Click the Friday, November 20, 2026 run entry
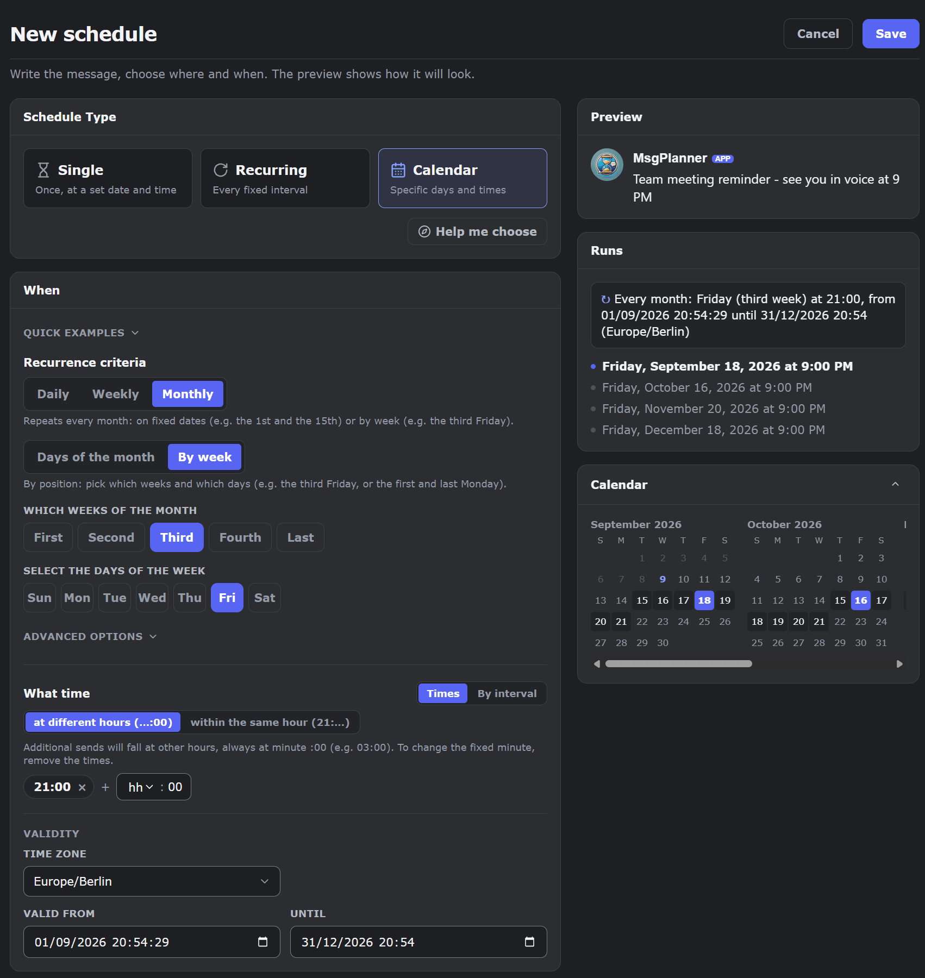The width and height of the screenshot is (925, 978). (x=714, y=409)
